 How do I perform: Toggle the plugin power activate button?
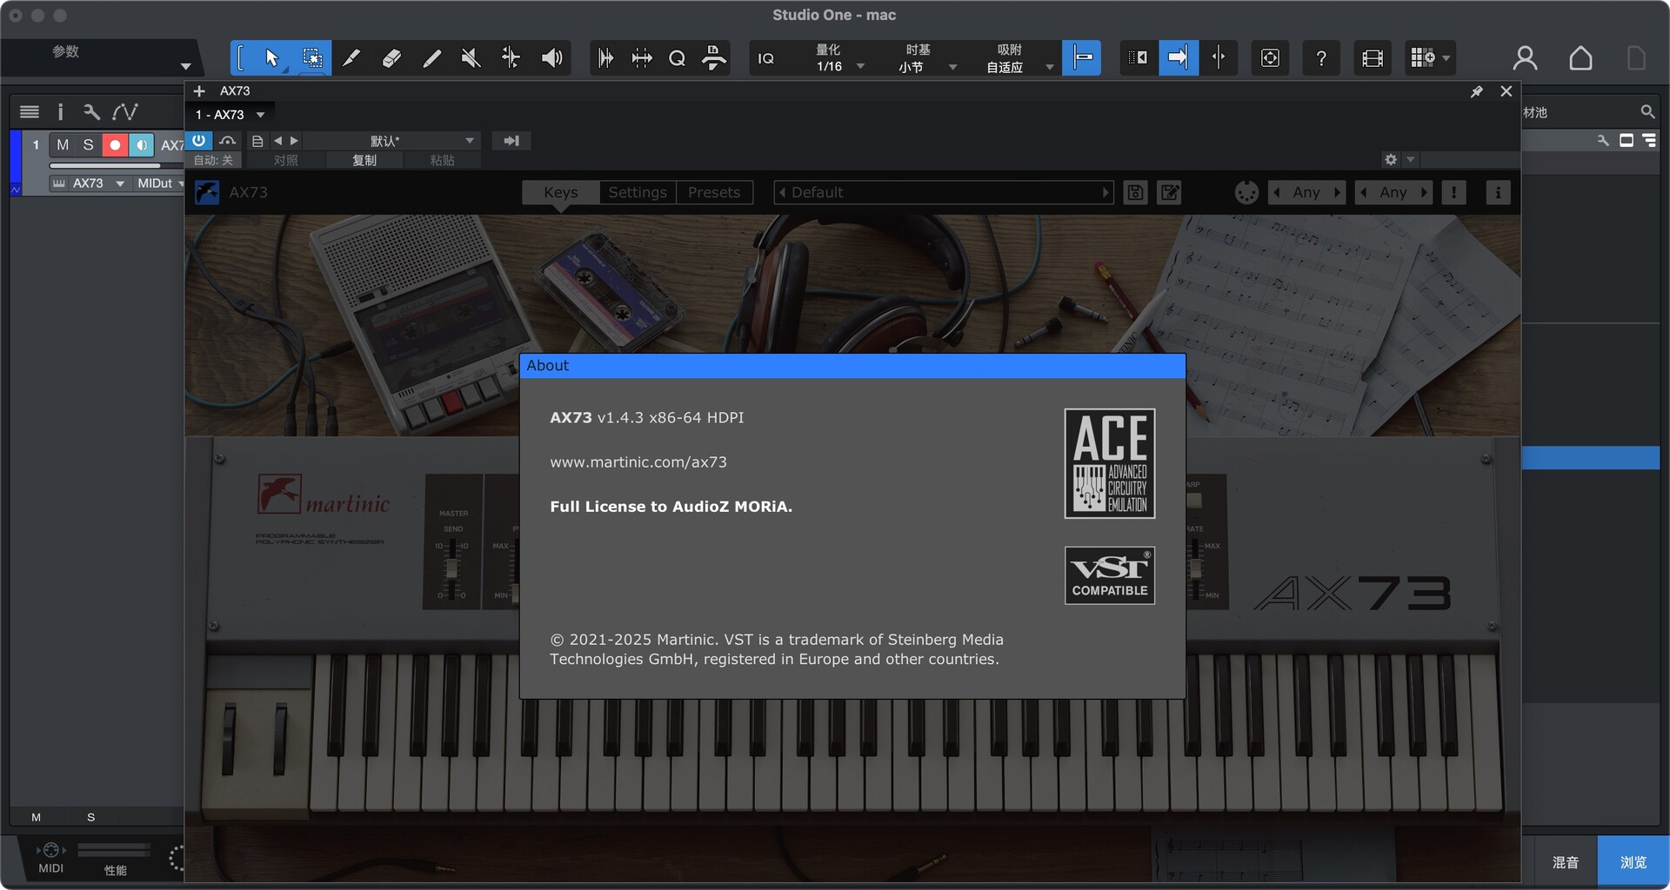199,140
